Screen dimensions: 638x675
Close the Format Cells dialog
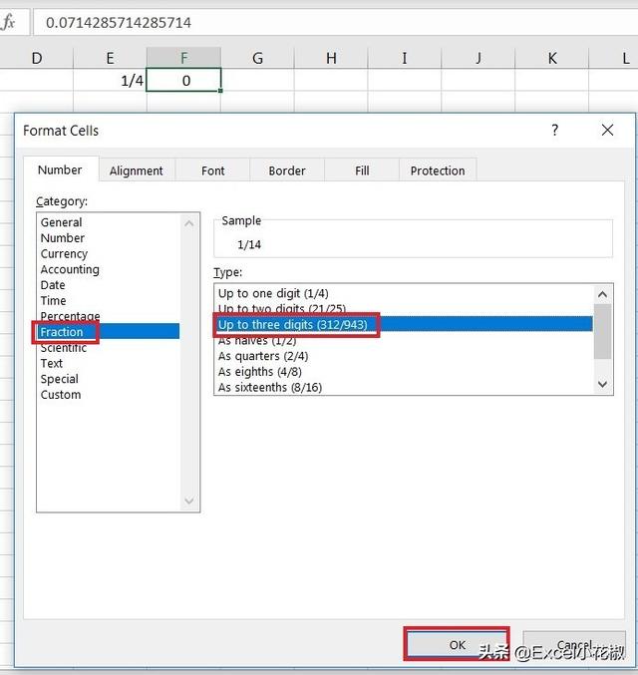tap(608, 131)
